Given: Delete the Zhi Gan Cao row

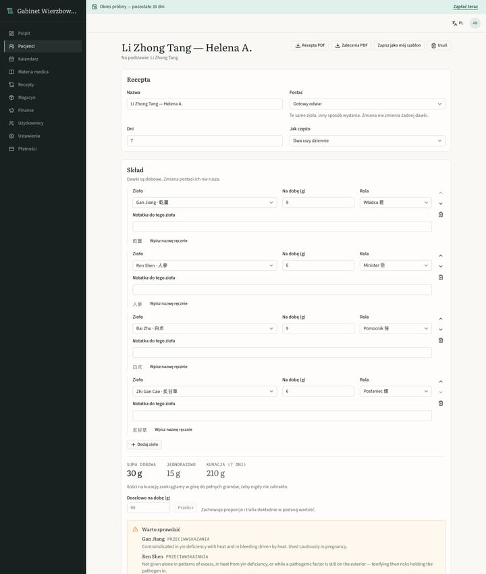Looking at the screenshot, I should [x=441, y=403].
